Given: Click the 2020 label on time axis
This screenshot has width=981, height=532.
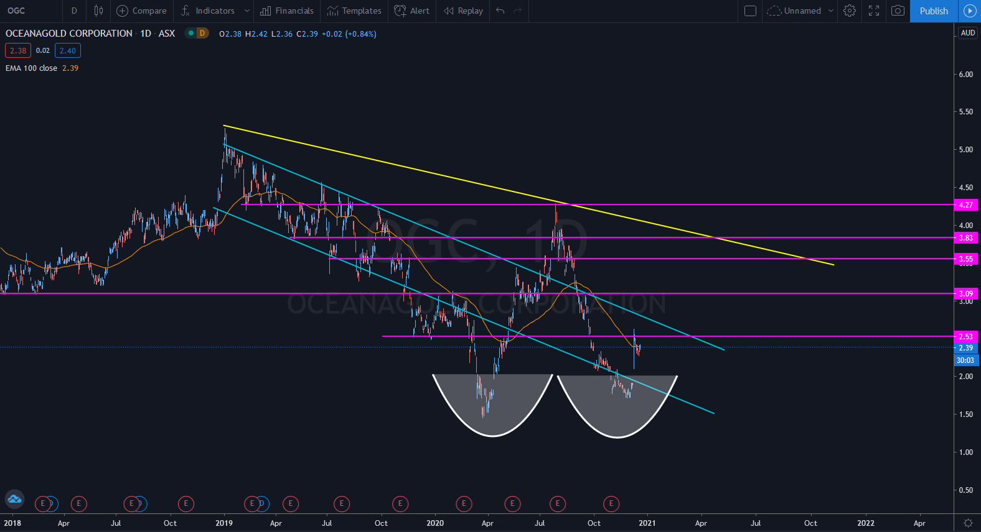Looking at the screenshot, I should (x=435, y=523).
